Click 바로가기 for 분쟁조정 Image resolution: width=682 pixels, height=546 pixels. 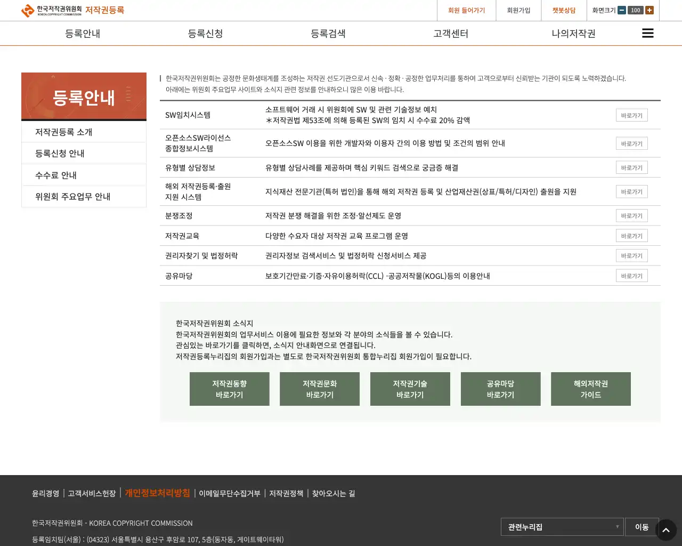[x=631, y=215]
